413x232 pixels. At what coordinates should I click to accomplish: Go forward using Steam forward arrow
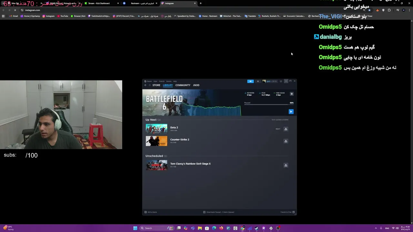point(150,85)
